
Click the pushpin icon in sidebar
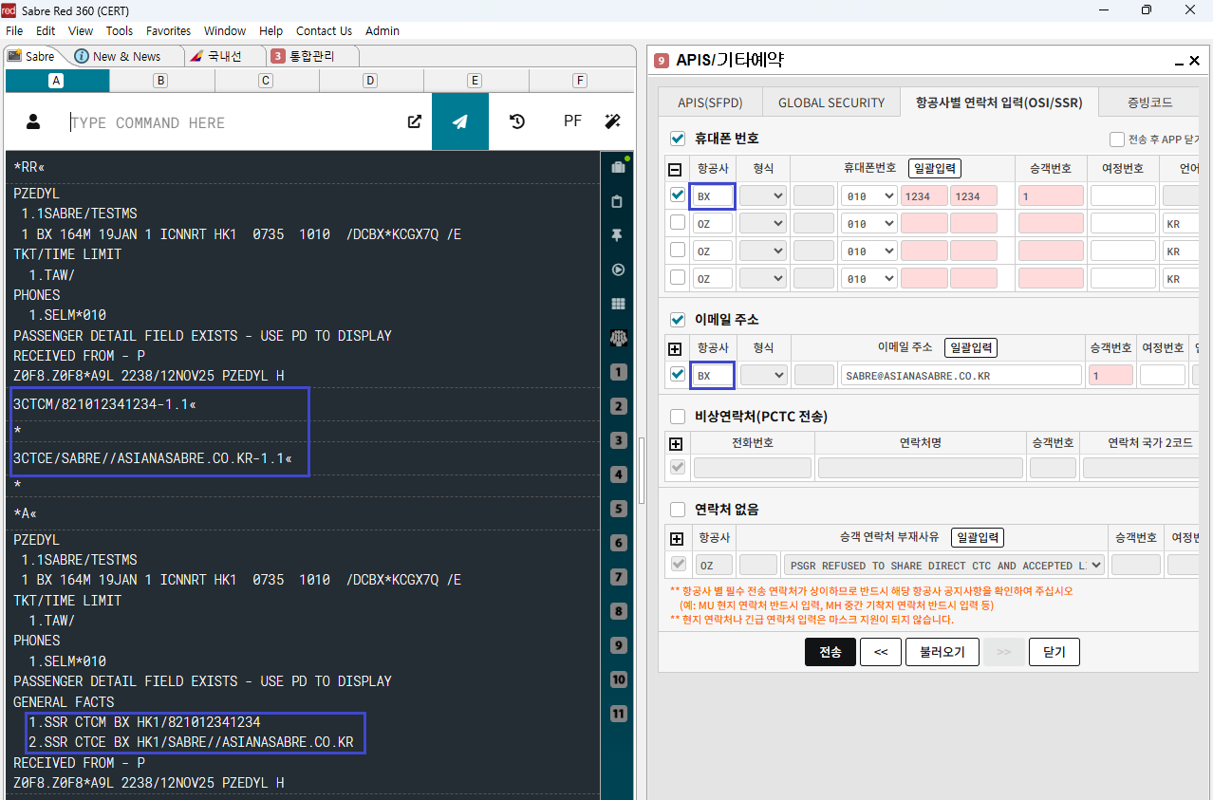tap(618, 235)
